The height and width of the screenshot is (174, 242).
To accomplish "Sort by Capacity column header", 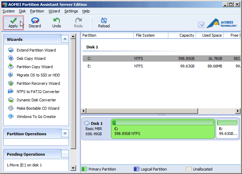I will pyautogui.click(x=182, y=35).
